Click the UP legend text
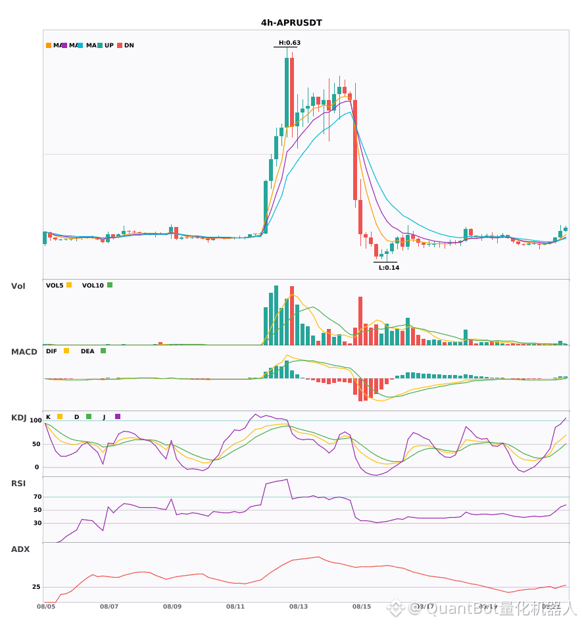582x625 pixels. pyautogui.click(x=109, y=45)
